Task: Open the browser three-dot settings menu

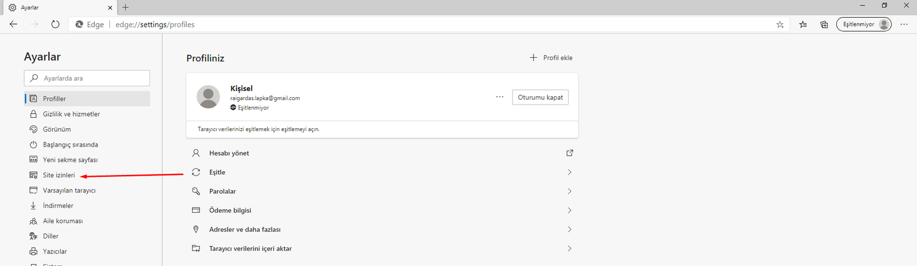Action: 904,25
